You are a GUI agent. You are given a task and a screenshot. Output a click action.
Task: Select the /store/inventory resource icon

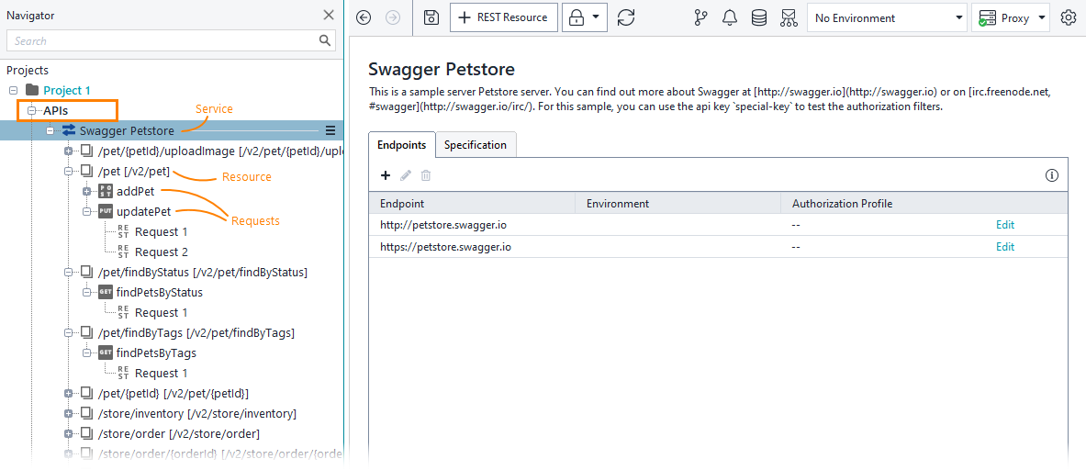(x=86, y=414)
